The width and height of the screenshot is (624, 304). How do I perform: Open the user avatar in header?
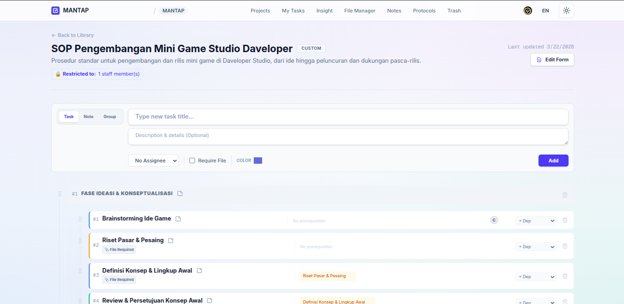(528, 11)
